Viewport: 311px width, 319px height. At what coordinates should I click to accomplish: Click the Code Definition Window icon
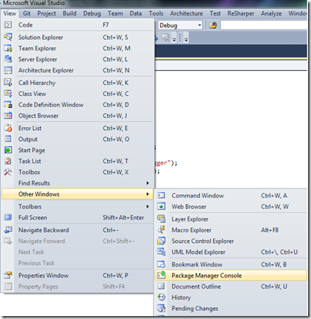8,105
